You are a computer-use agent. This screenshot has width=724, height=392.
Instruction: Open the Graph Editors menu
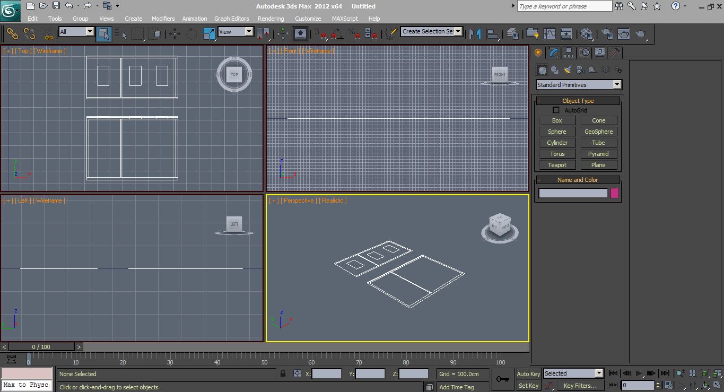pyautogui.click(x=232, y=19)
